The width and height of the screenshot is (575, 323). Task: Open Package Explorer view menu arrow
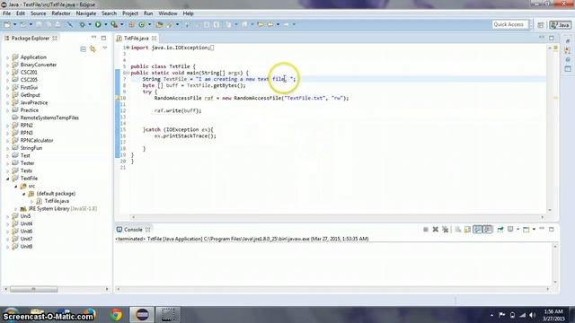pos(105,48)
